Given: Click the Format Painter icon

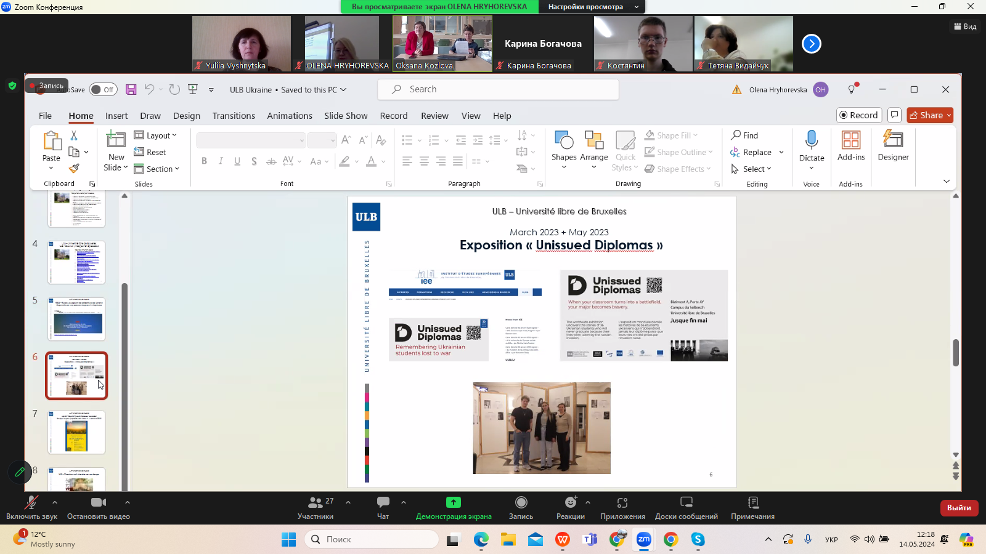Looking at the screenshot, I should 74,168.
